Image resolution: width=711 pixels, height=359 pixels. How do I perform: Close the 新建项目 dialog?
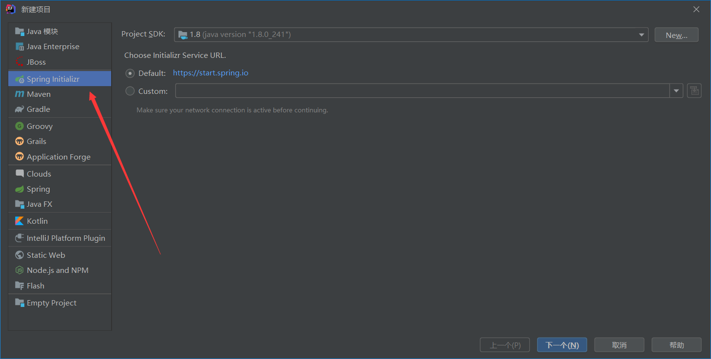click(696, 9)
